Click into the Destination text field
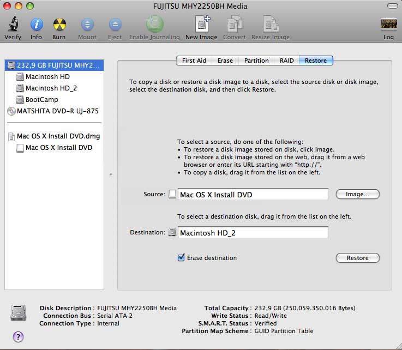Viewport: 402px width, 350px height. 253,232
